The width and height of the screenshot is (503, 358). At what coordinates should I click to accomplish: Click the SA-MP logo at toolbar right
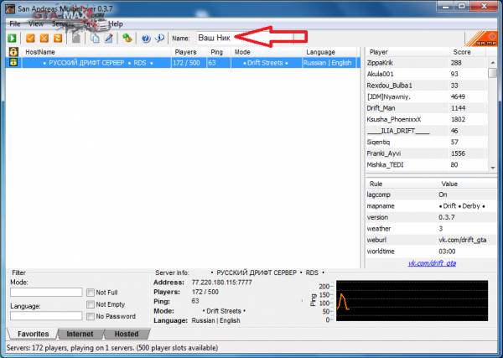(480, 39)
